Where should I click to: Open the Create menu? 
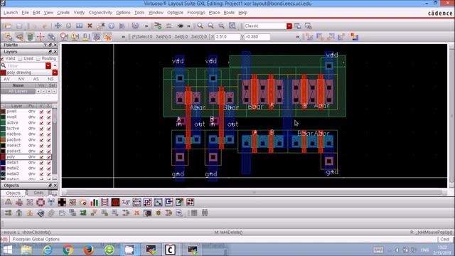point(63,13)
